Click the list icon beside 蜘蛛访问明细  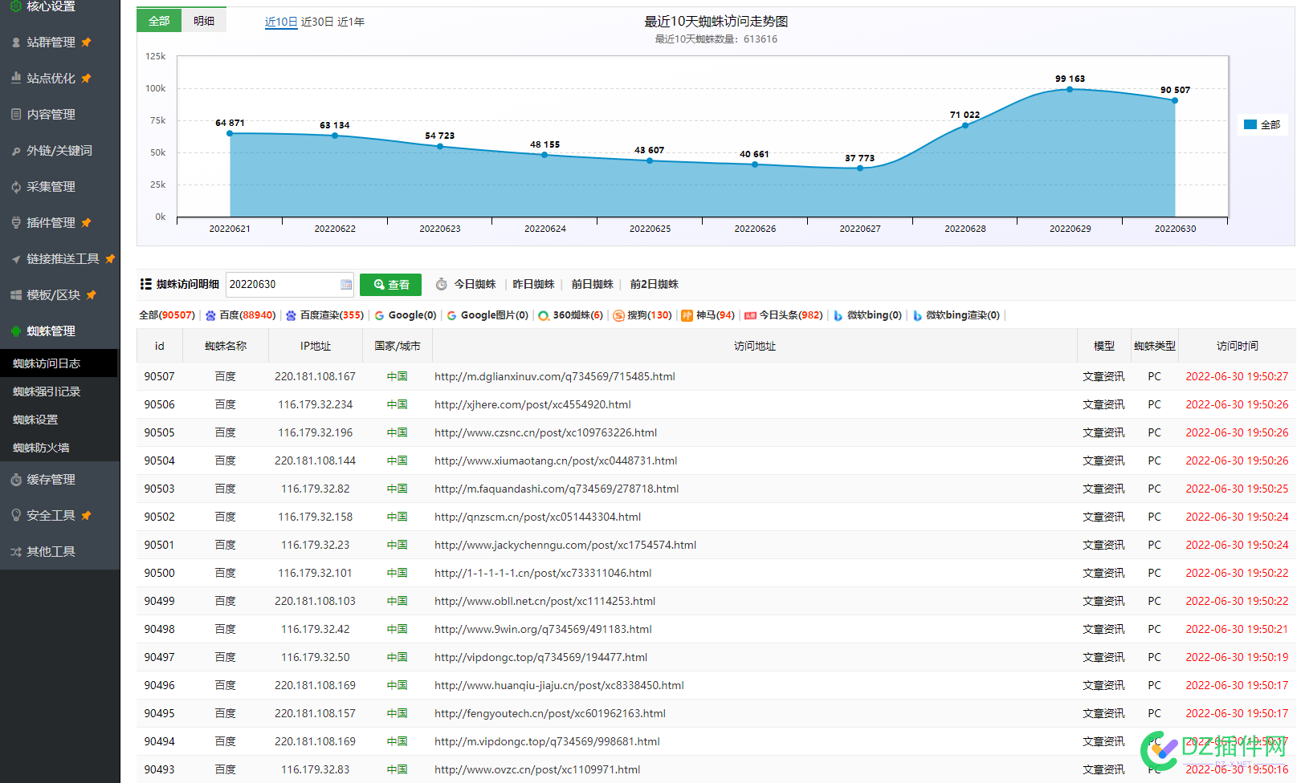[146, 284]
